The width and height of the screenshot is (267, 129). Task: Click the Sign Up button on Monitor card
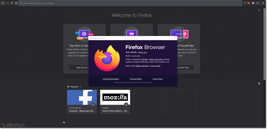click(x=79, y=67)
